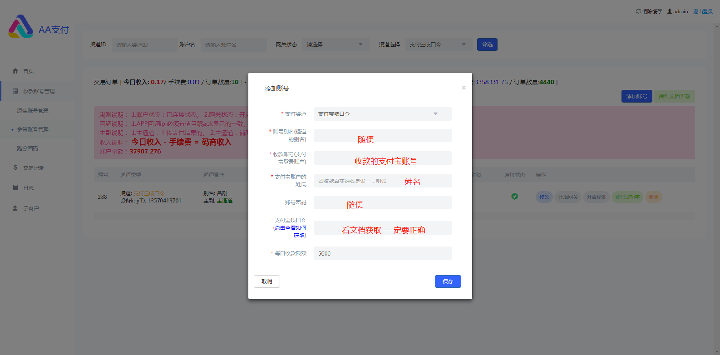
Task: Open the 点击查看如何获取 link
Action: (x=290, y=232)
